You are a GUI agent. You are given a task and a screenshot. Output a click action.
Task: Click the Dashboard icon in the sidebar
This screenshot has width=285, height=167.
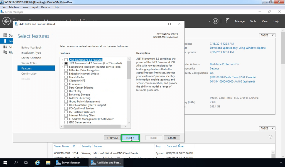click(x=5, y=35)
